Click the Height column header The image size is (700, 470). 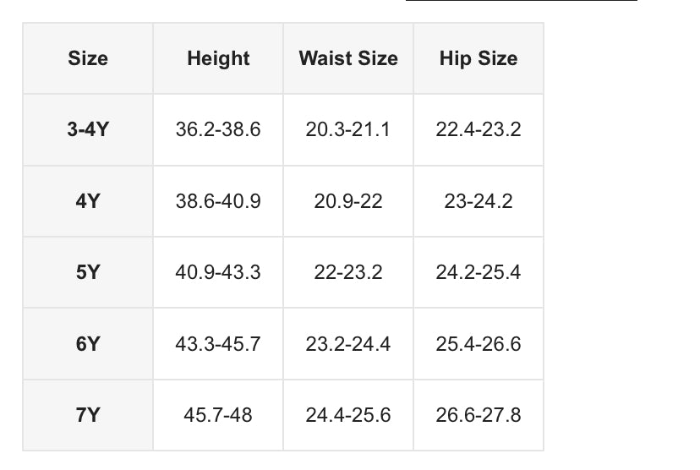218,58
